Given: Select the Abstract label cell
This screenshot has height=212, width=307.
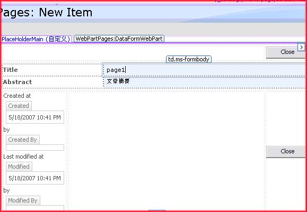Looking at the screenshot, I should (52, 82).
